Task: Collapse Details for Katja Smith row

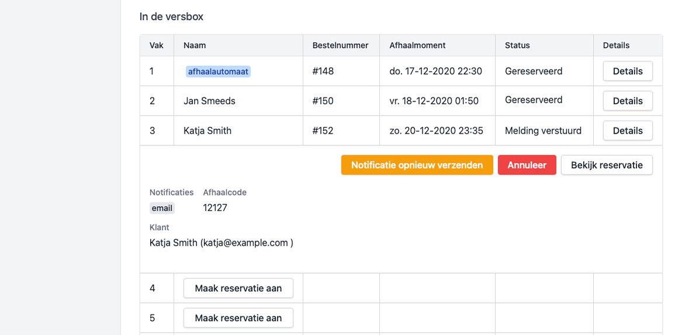Action: tap(628, 131)
